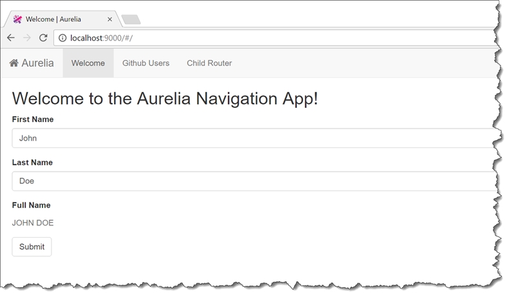This screenshot has width=511, height=298.
Task: Click the Last Name label
Action: 32,162
